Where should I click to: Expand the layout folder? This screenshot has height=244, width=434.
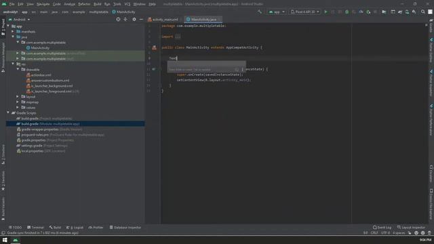point(18,96)
